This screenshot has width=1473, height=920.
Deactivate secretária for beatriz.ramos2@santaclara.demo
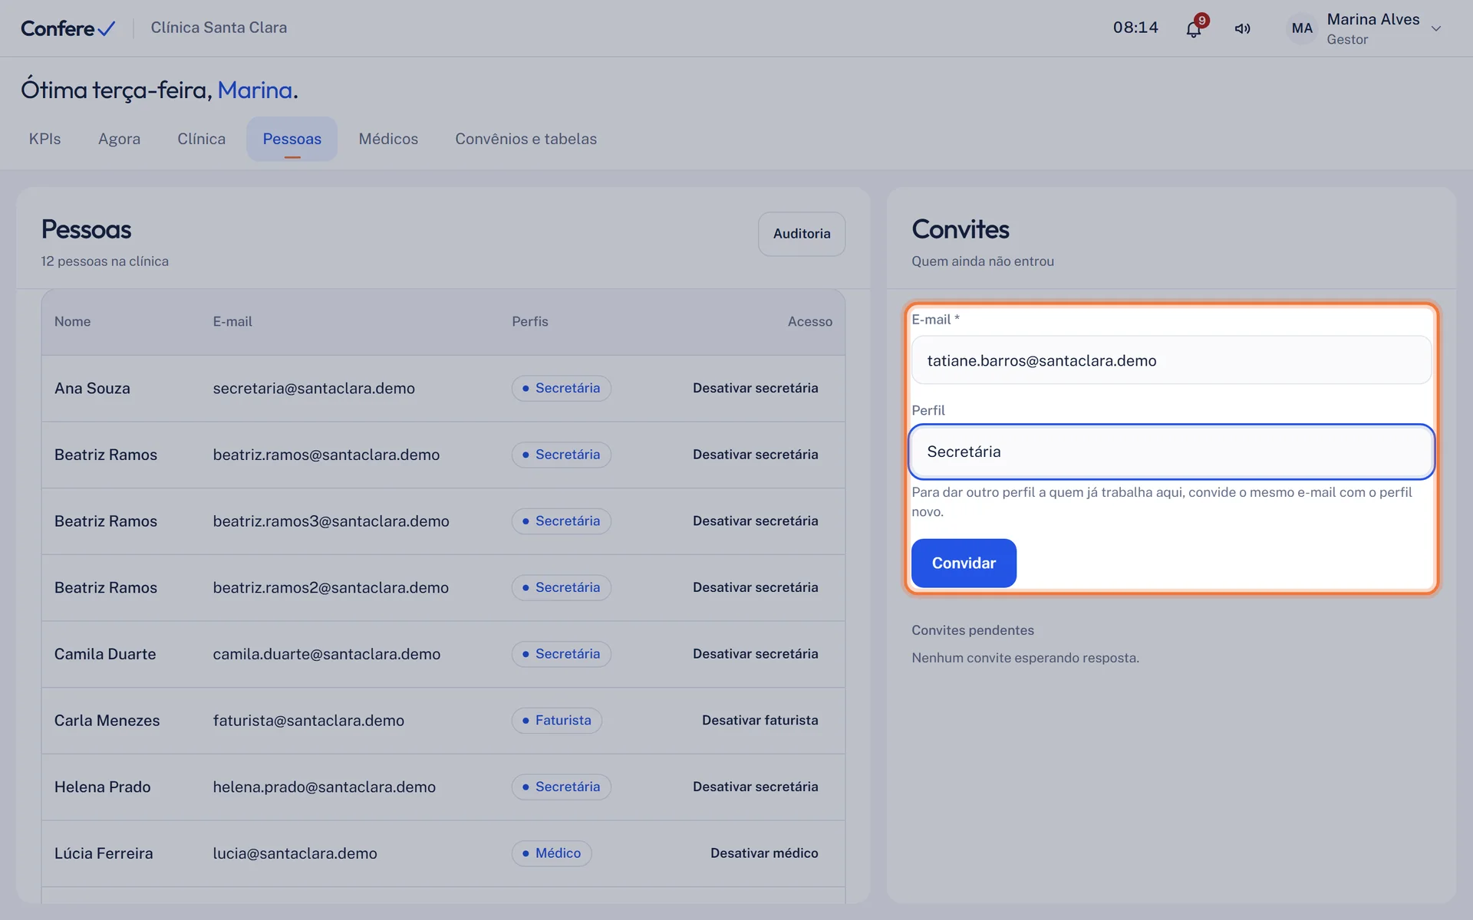755,587
